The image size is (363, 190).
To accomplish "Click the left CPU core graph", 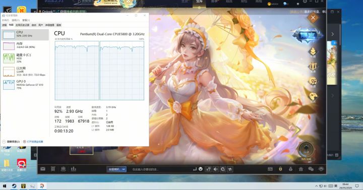I will click(77, 71).
